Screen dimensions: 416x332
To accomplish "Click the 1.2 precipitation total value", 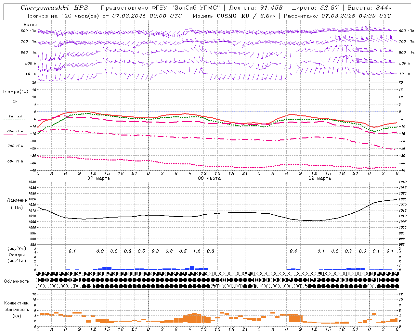I will 197,251.
